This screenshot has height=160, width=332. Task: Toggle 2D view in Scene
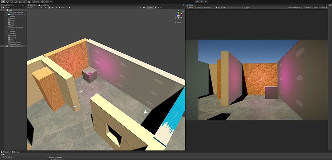tap(45, 8)
